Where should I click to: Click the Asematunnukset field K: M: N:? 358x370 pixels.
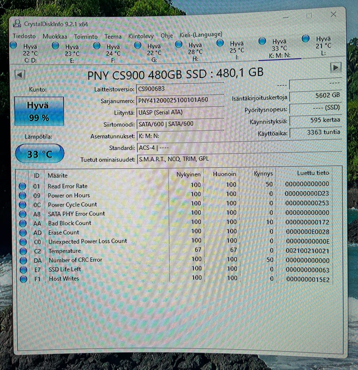[x=180, y=136]
